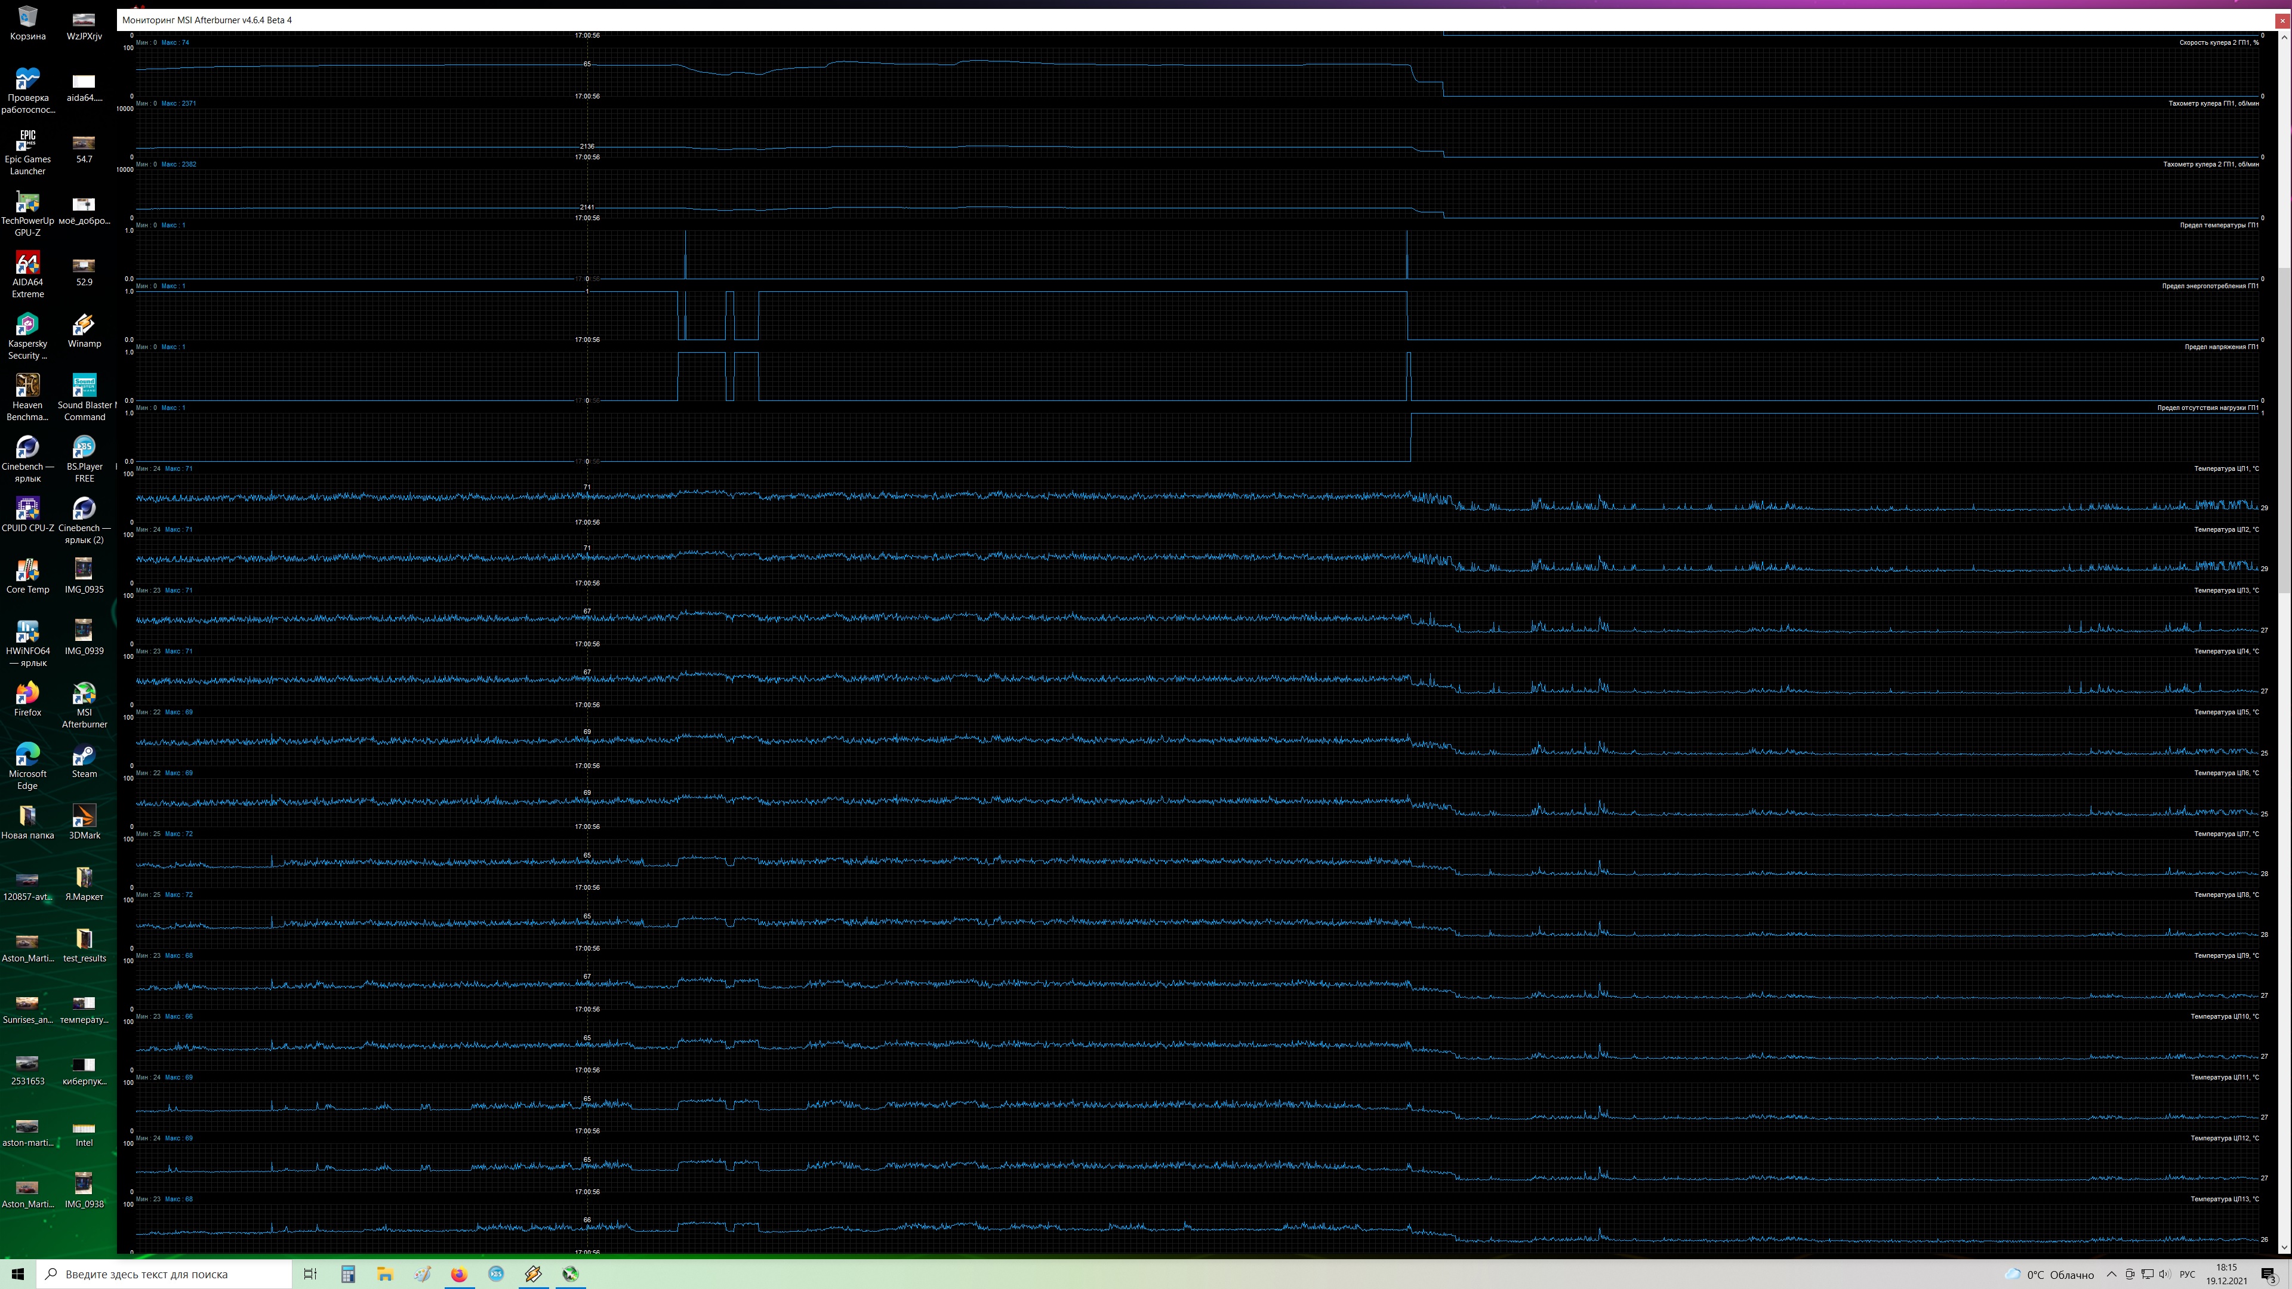Open the РУС input language selector
Viewport: 2292px width, 1289px height.
click(x=2187, y=1274)
